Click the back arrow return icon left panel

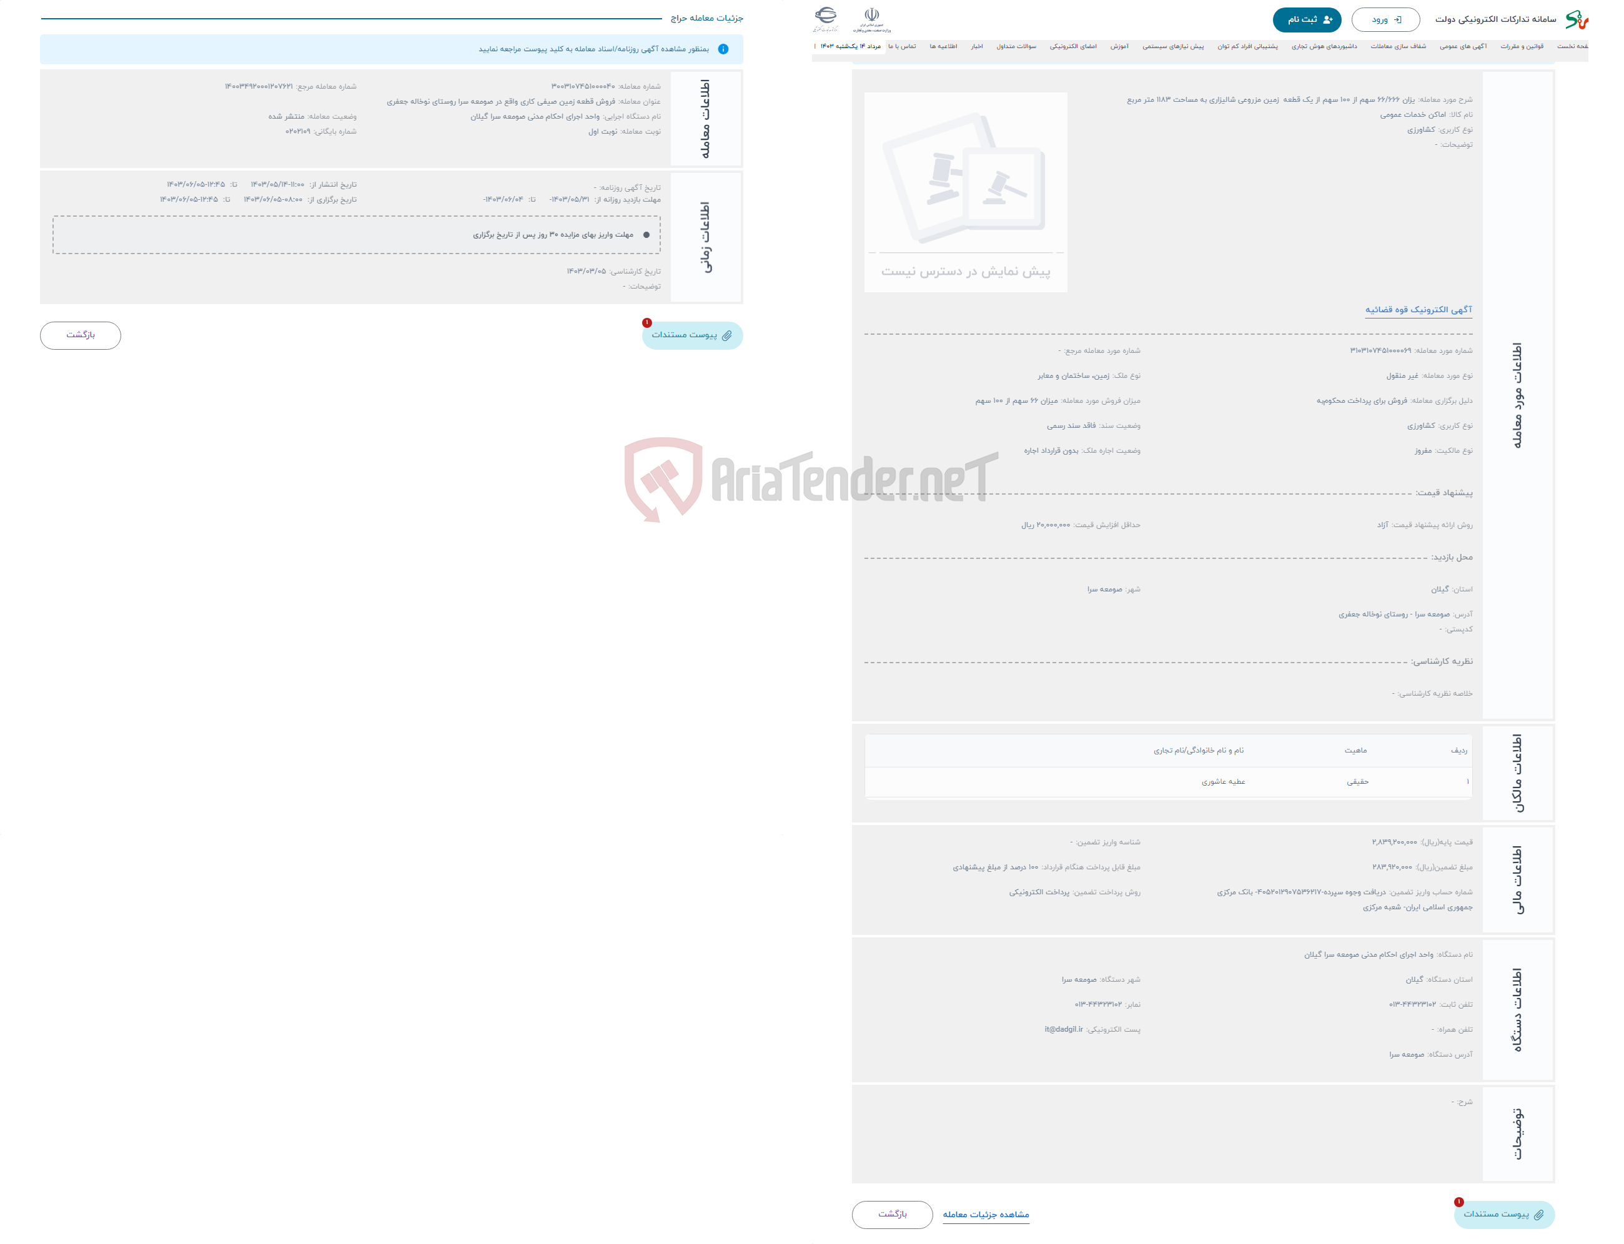click(x=81, y=336)
